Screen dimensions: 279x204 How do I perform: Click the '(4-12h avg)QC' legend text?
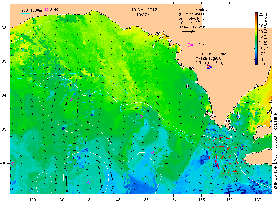(209, 58)
